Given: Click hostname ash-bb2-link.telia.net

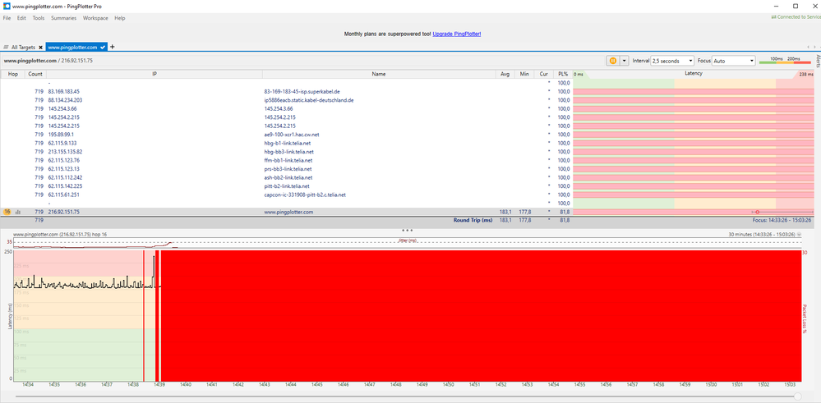Looking at the screenshot, I should click(x=288, y=178).
